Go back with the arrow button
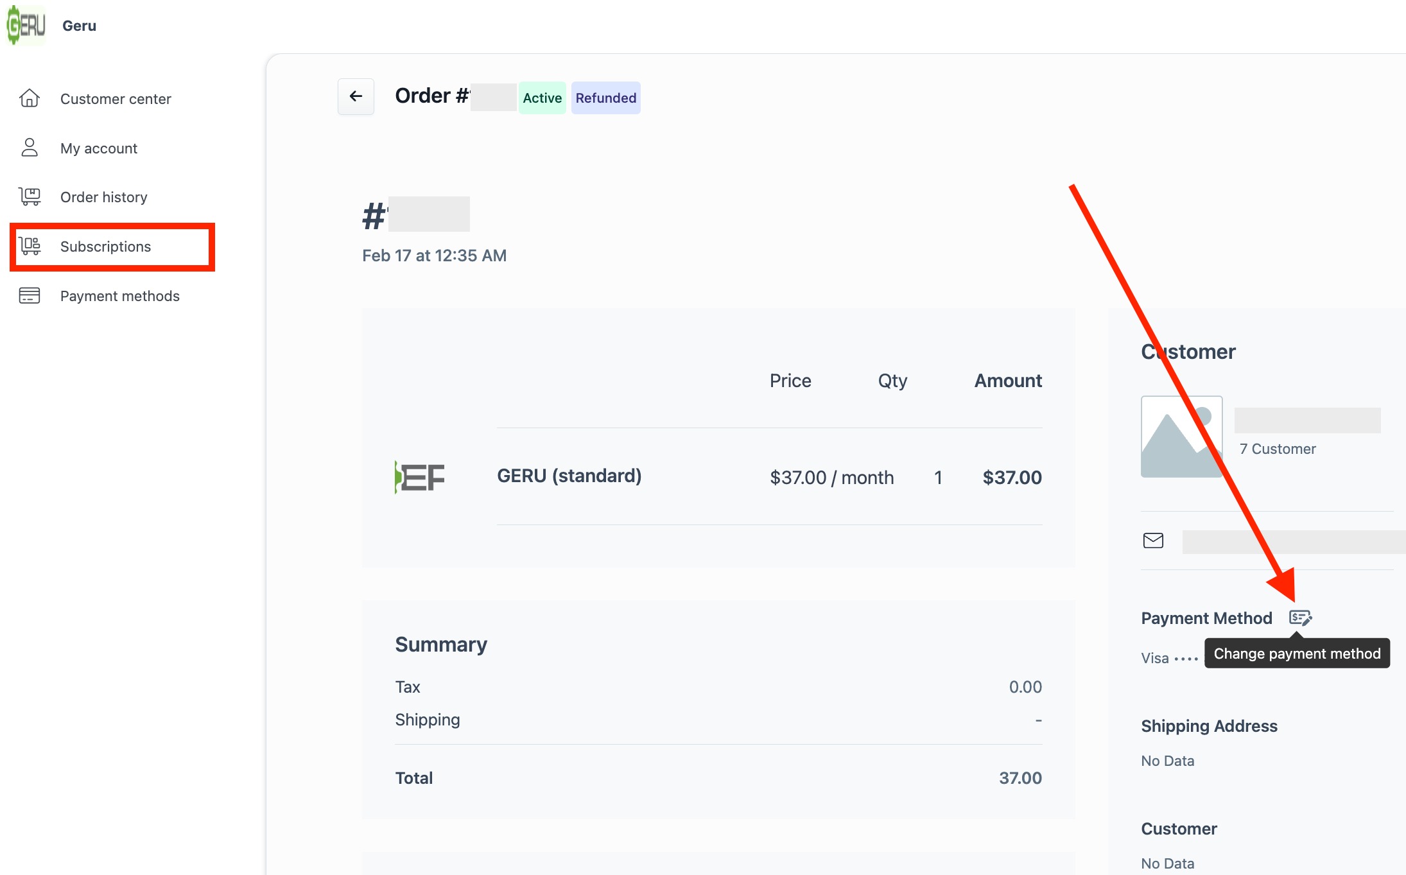The image size is (1406, 875). coord(356,96)
